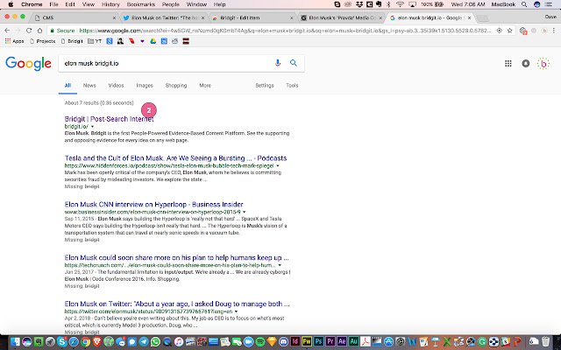Open the YT bookmark folder

pos(95,41)
